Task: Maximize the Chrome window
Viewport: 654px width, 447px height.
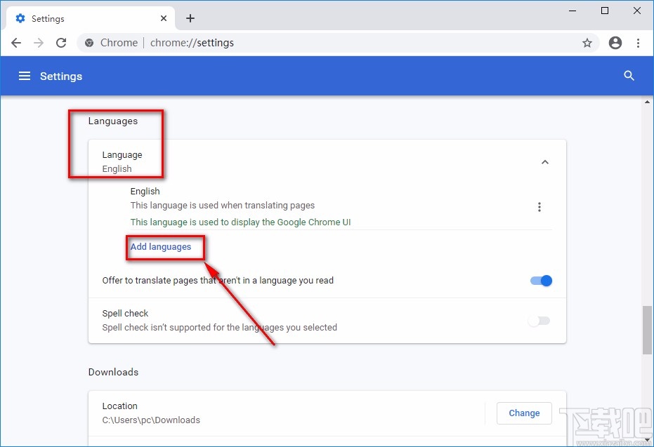Action: click(x=605, y=11)
